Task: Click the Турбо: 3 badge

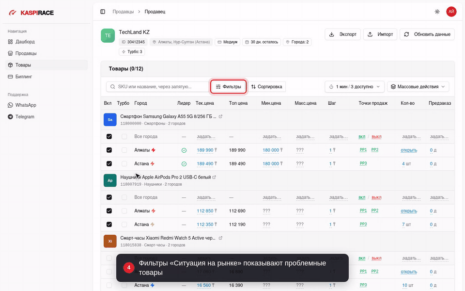Action: point(132,52)
